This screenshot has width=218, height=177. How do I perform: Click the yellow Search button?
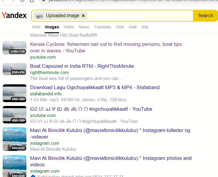pyautogui.click(x=205, y=16)
